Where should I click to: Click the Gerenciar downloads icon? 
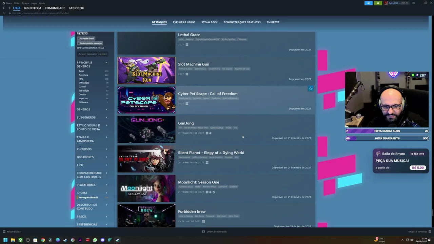click(203, 232)
